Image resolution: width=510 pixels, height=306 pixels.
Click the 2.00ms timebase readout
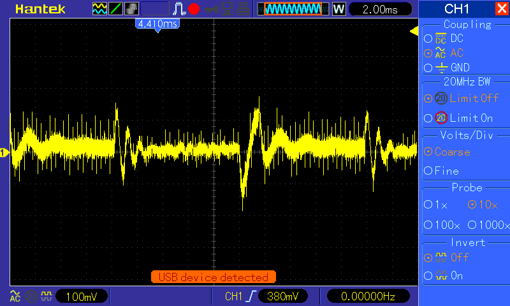(x=380, y=9)
